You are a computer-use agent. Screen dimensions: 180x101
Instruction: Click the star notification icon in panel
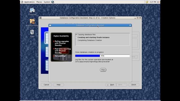click(x=147, y=2)
